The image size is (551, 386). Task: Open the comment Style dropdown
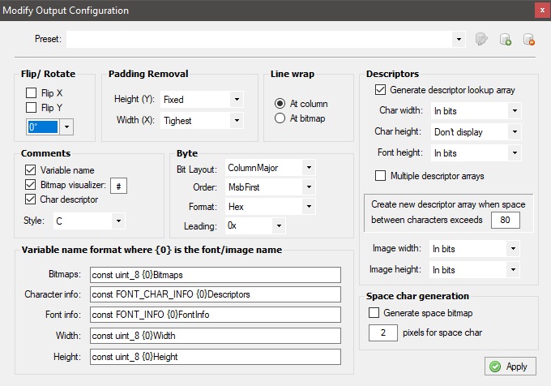click(118, 221)
